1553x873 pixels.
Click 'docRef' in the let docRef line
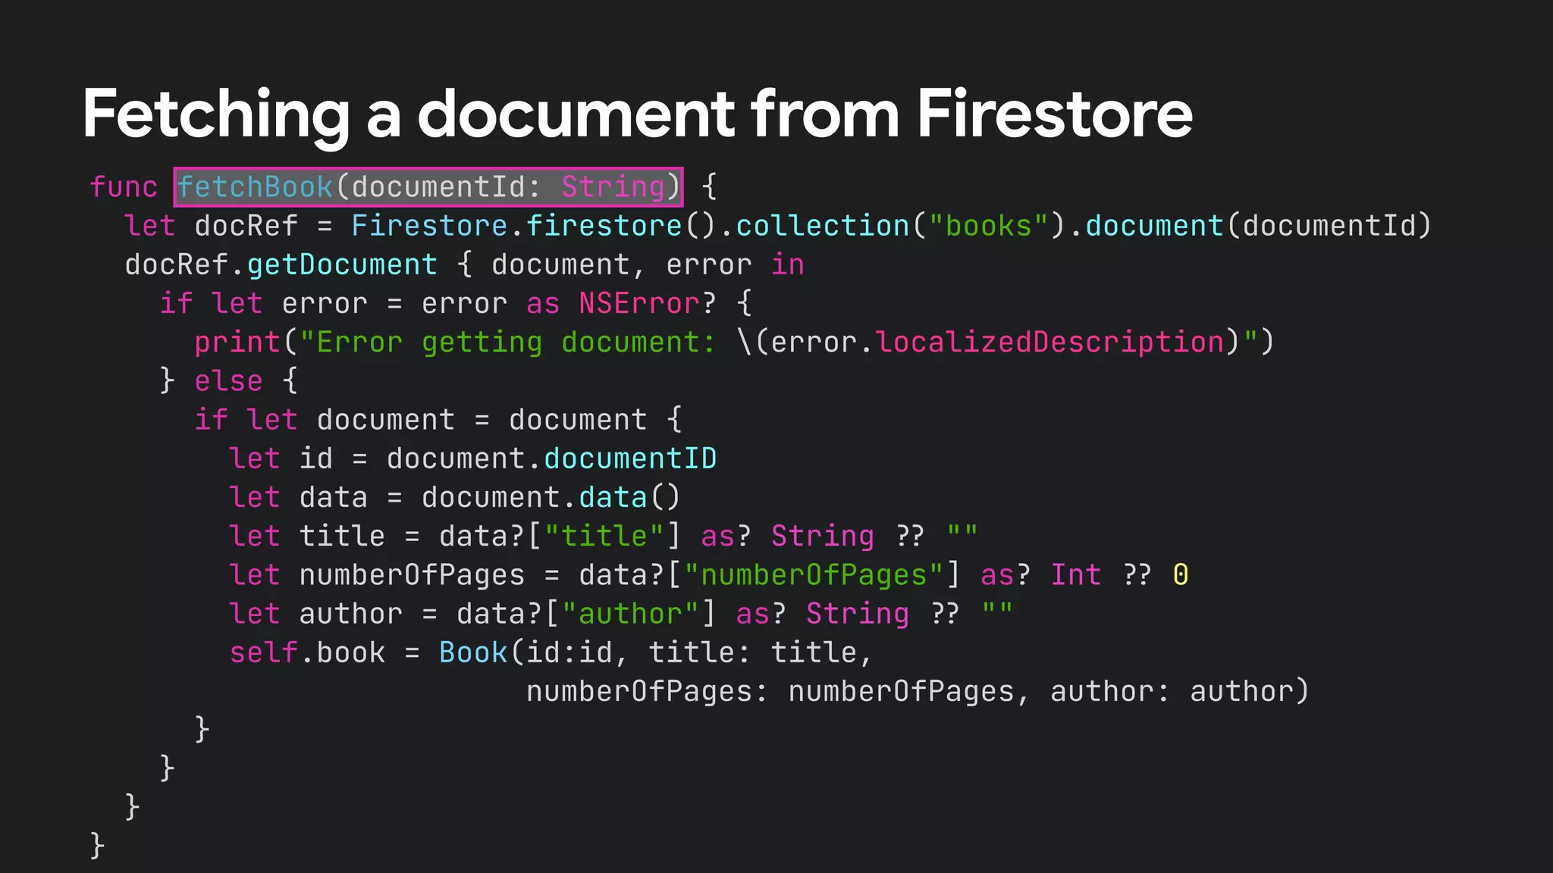(246, 225)
